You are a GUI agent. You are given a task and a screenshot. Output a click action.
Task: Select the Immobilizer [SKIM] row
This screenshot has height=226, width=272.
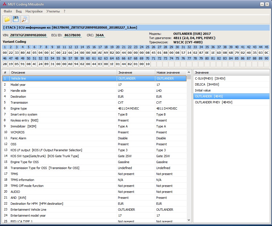(x=94, y=126)
